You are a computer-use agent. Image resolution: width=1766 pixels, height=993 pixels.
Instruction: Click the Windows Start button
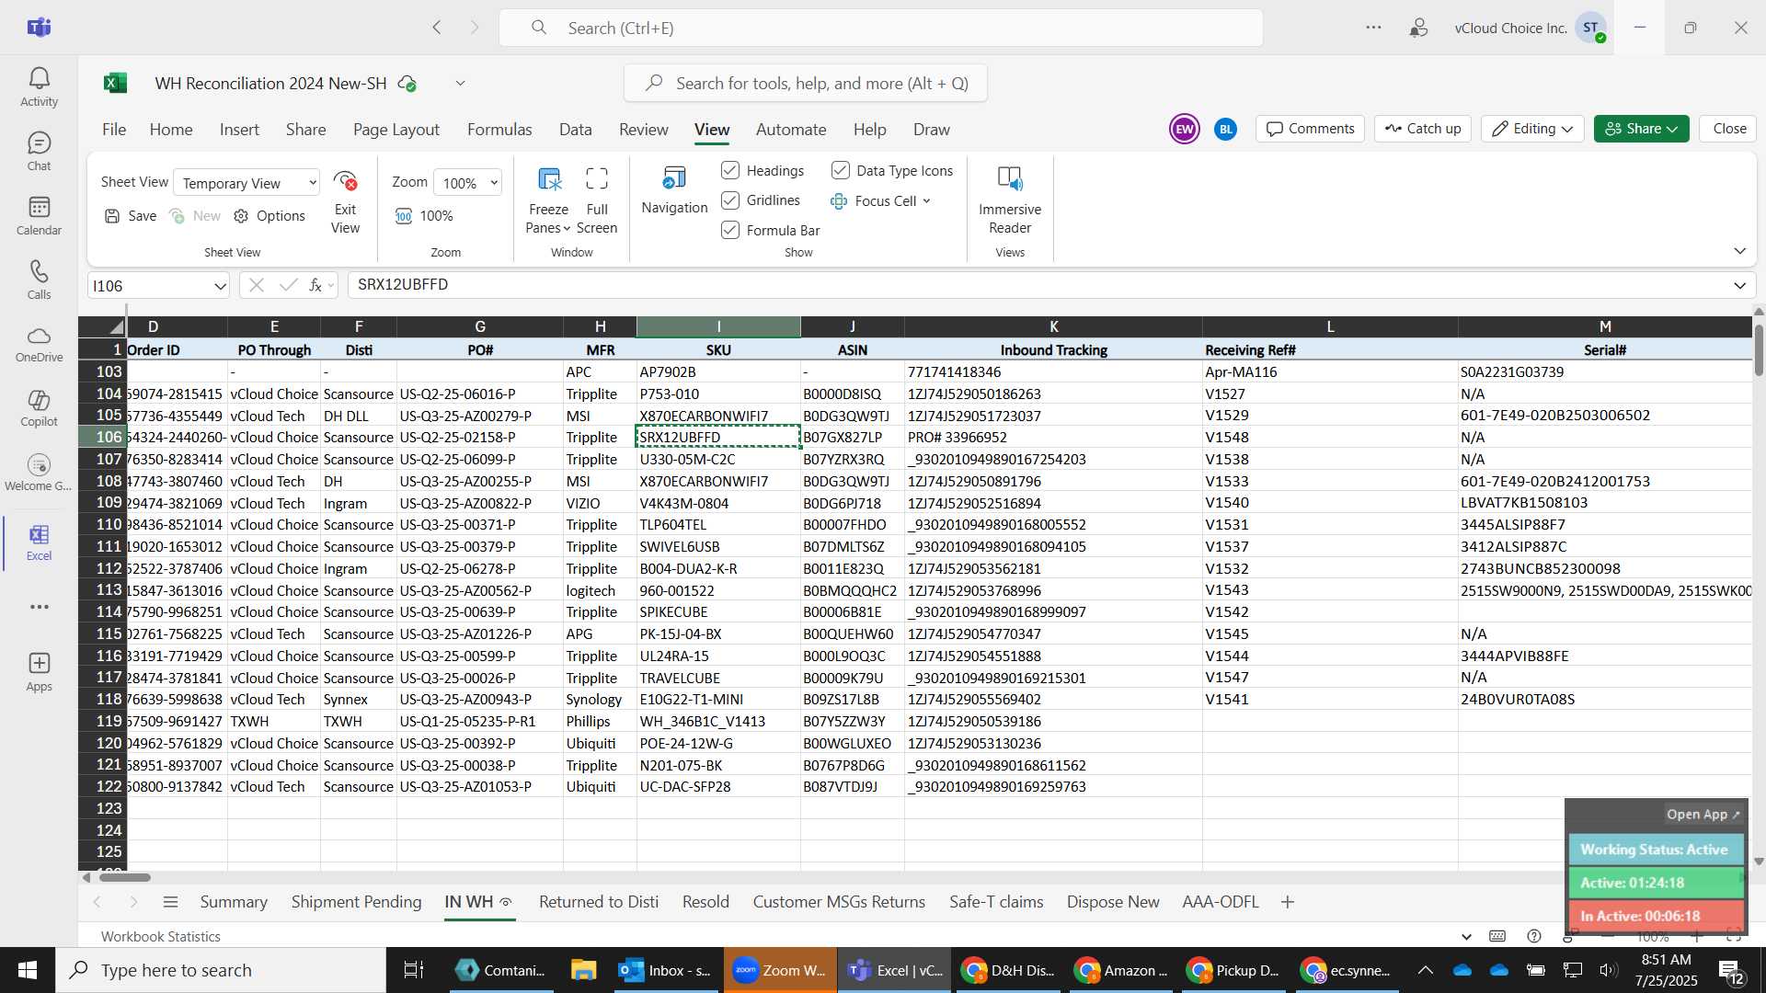27,970
